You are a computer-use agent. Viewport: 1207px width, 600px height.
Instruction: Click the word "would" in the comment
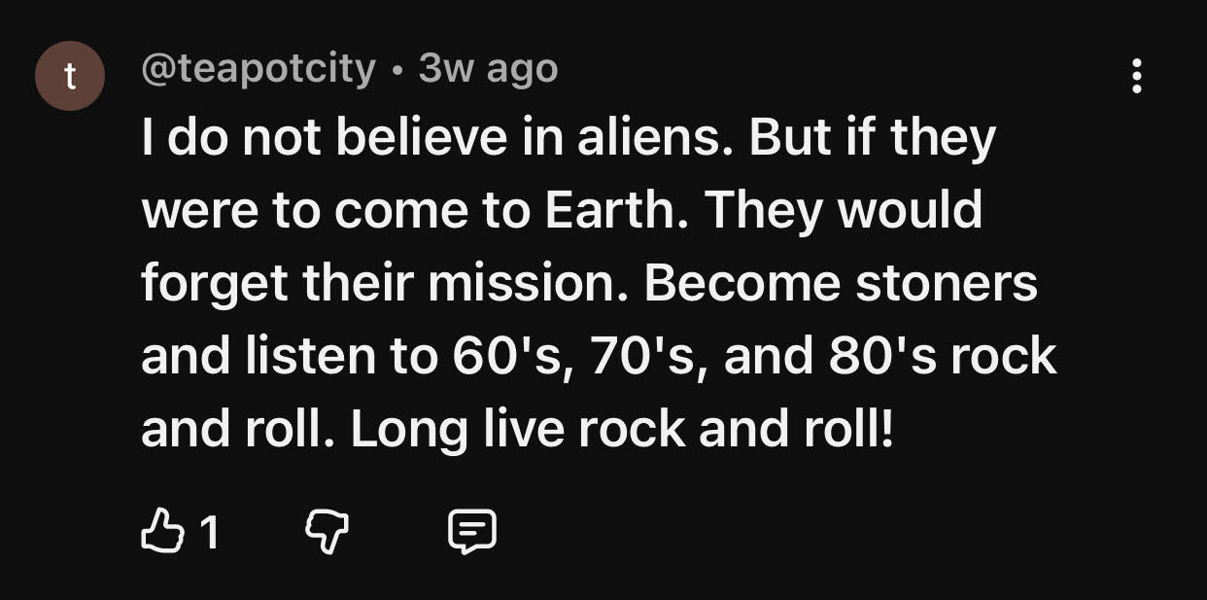(x=921, y=211)
